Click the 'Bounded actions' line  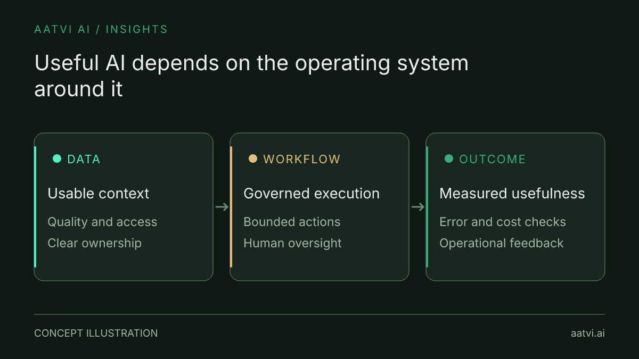coord(292,222)
